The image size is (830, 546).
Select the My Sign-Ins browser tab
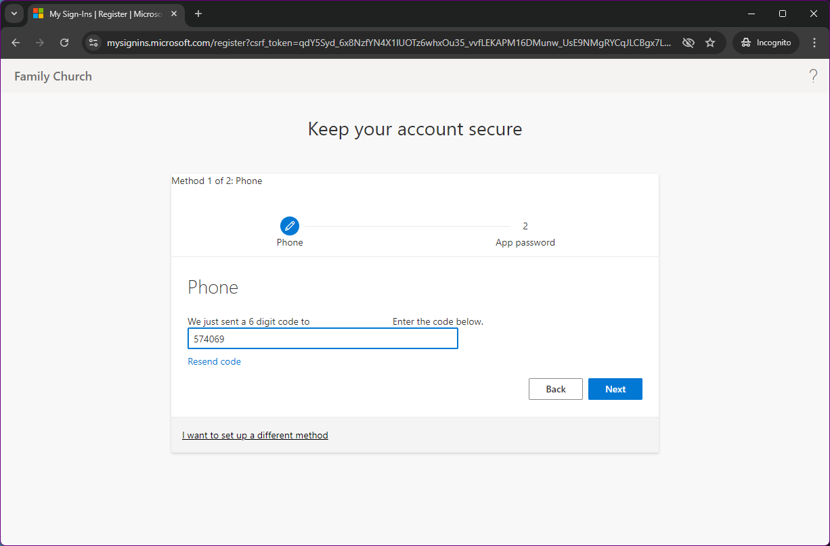click(106, 14)
